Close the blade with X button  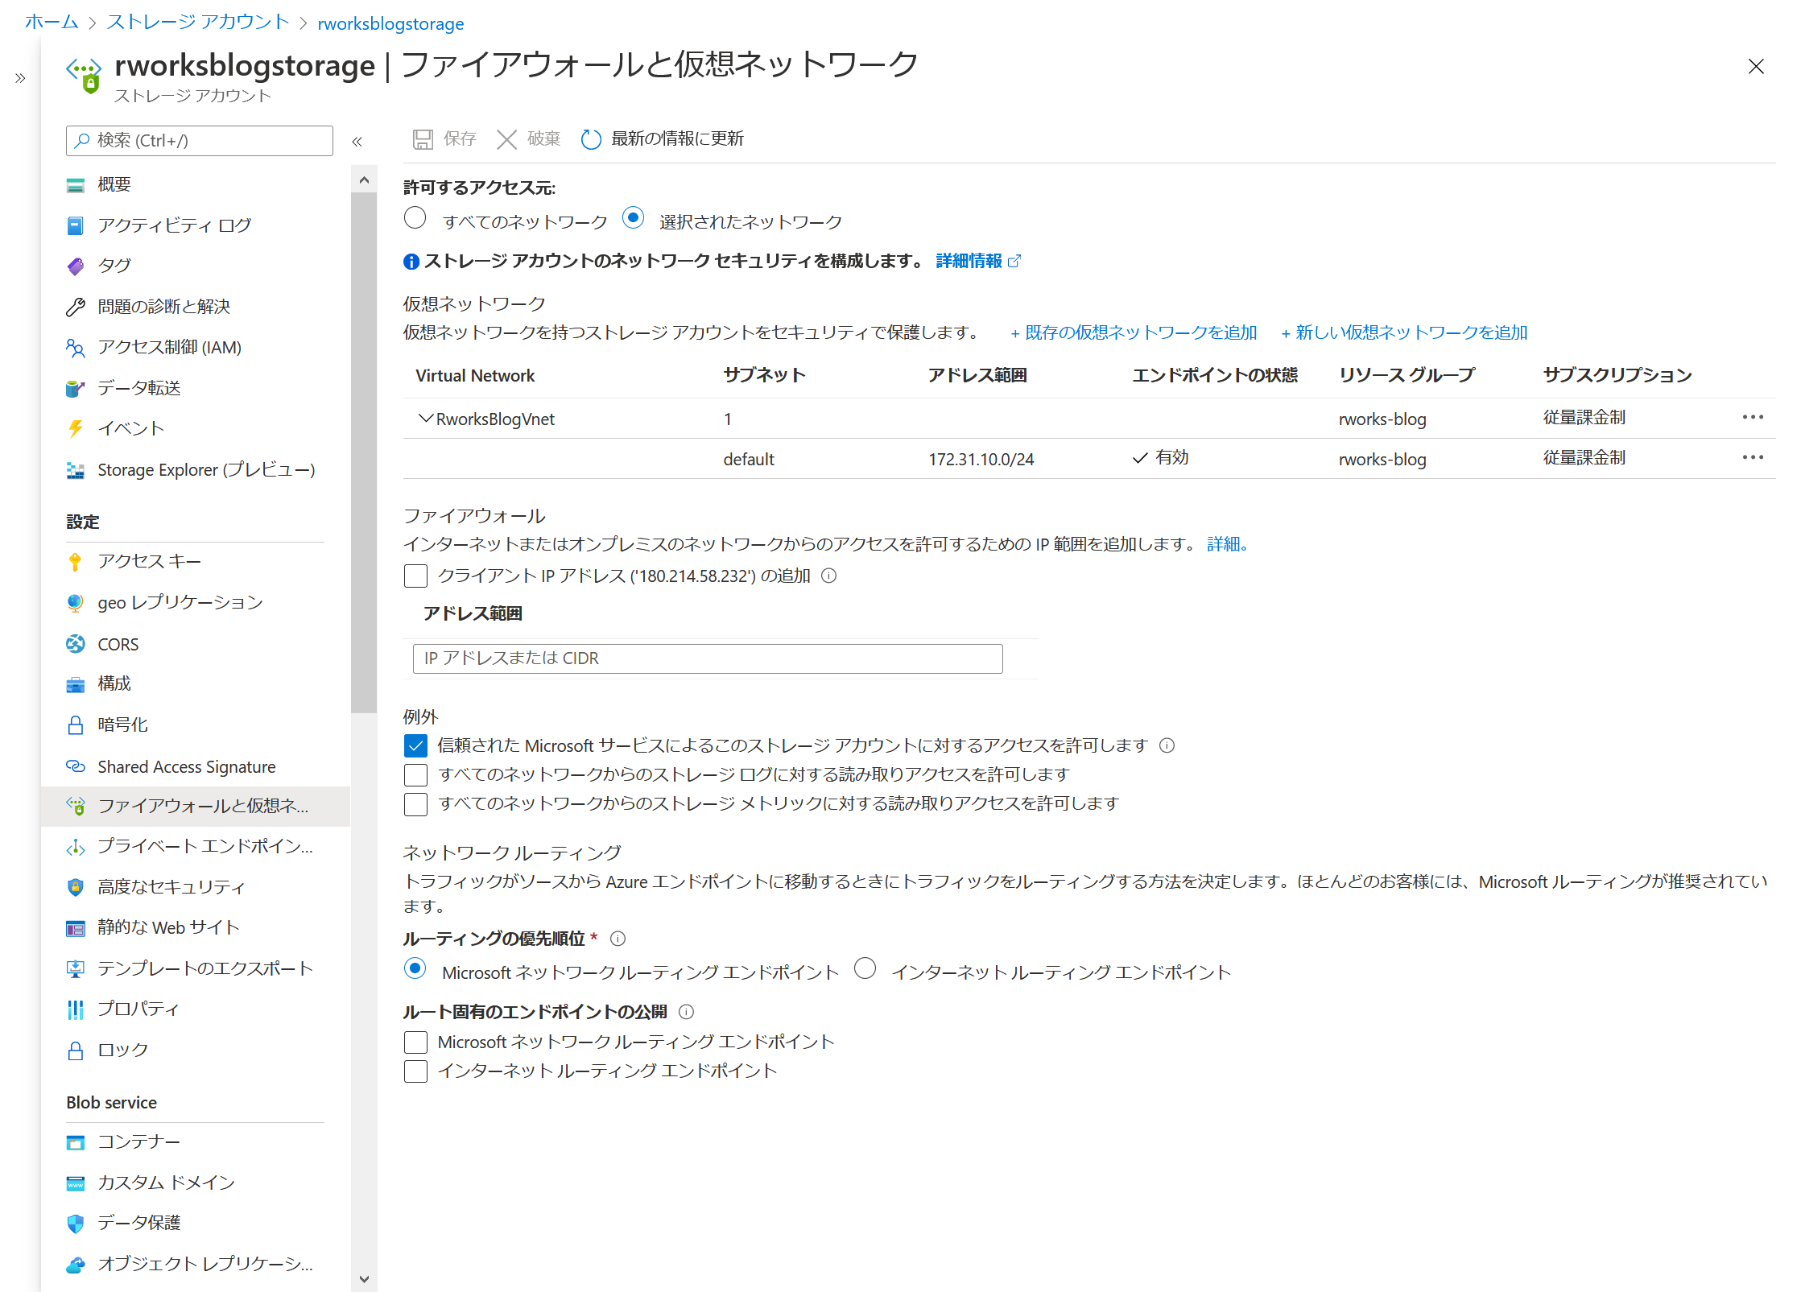coord(1756,66)
